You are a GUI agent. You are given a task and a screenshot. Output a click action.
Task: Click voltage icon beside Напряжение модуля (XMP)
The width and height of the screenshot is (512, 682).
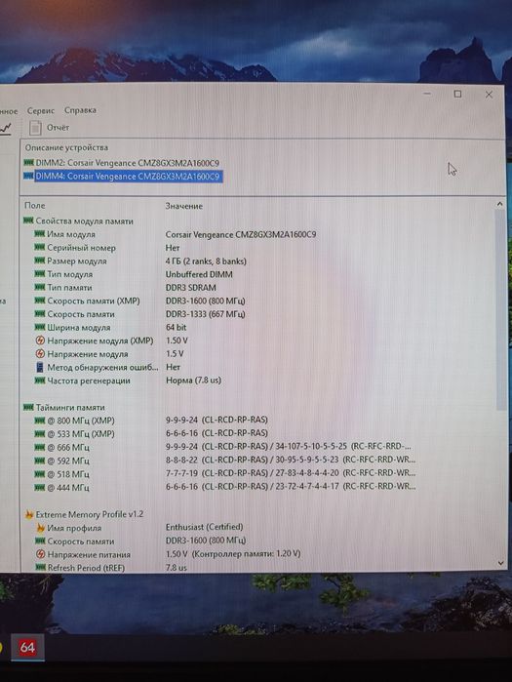coord(40,341)
